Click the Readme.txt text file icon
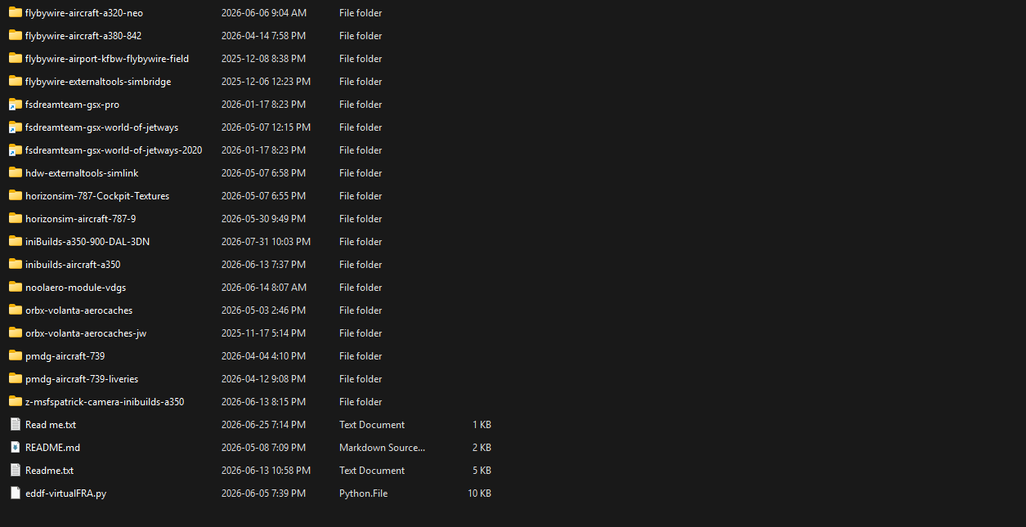This screenshot has width=1026, height=527. click(x=15, y=470)
